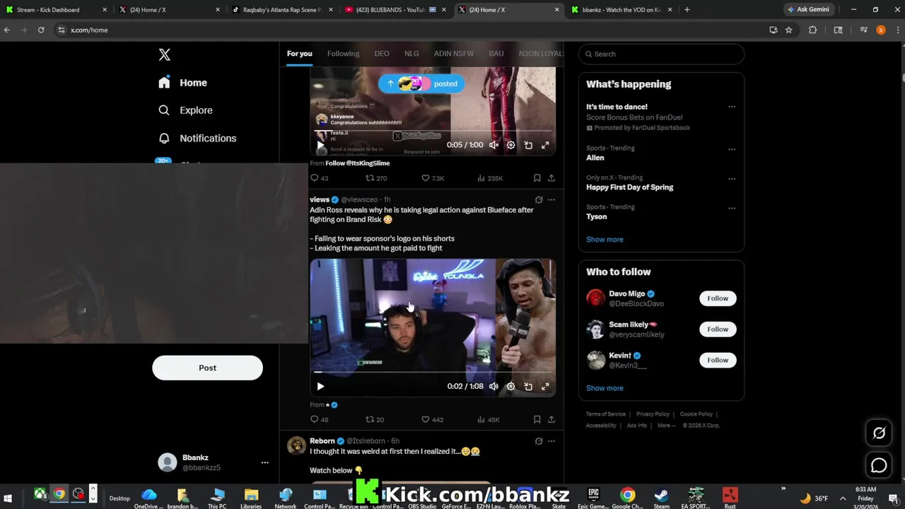The height and width of the screenshot is (509, 905).
Task: Mute the Adin Ross video
Action: (494, 386)
